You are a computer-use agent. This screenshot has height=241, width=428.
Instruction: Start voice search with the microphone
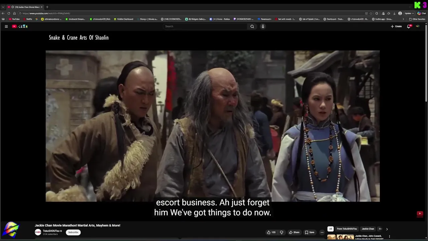pyautogui.click(x=263, y=26)
